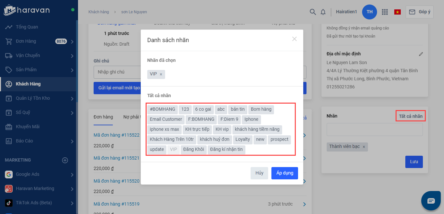Viewport: 444px width, 214px height.
Task: Expand the Đơn Hàng menu
Action: click(72, 41)
